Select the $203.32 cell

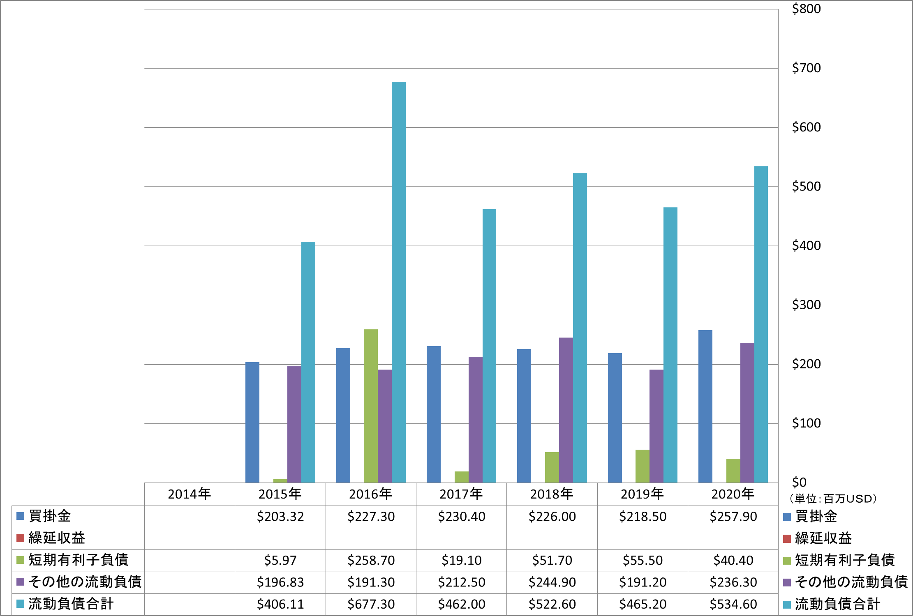tap(280, 517)
